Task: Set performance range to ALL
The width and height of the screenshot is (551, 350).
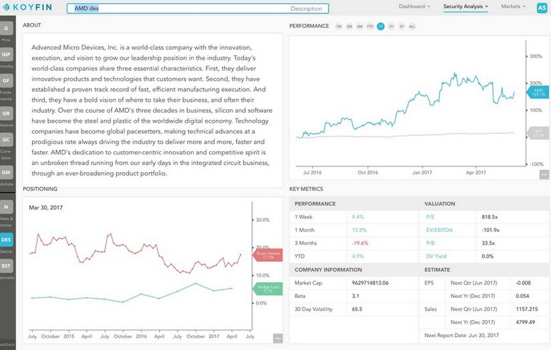Action: click(x=411, y=26)
